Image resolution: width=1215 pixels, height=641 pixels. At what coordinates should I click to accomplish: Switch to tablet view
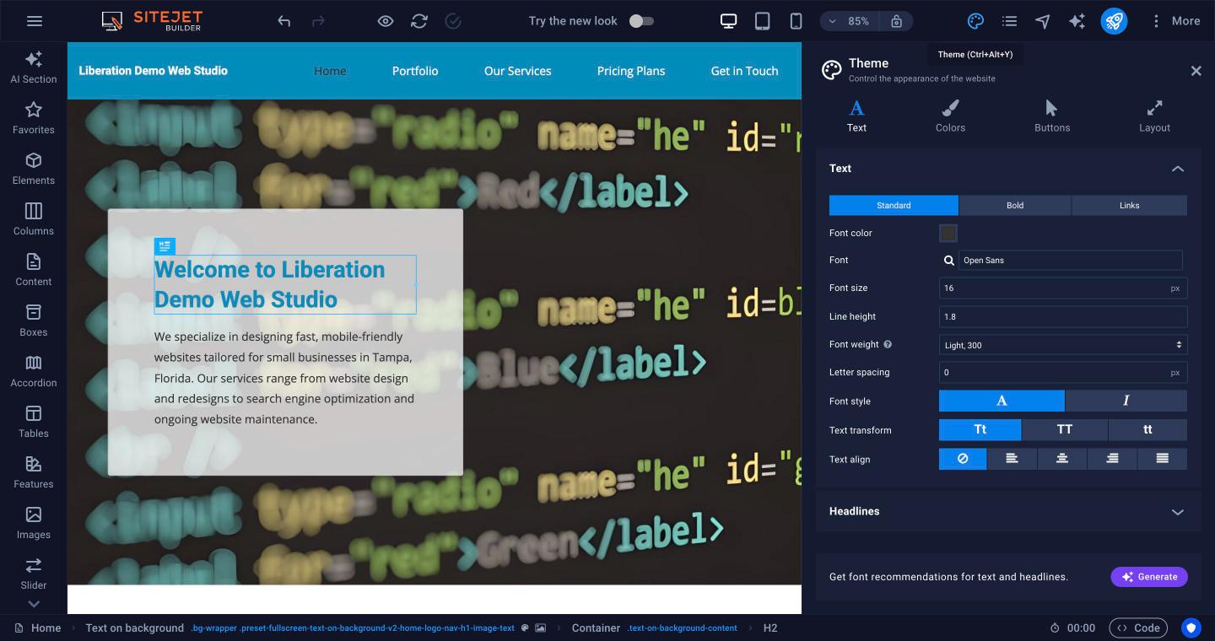pyautogui.click(x=762, y=21)
